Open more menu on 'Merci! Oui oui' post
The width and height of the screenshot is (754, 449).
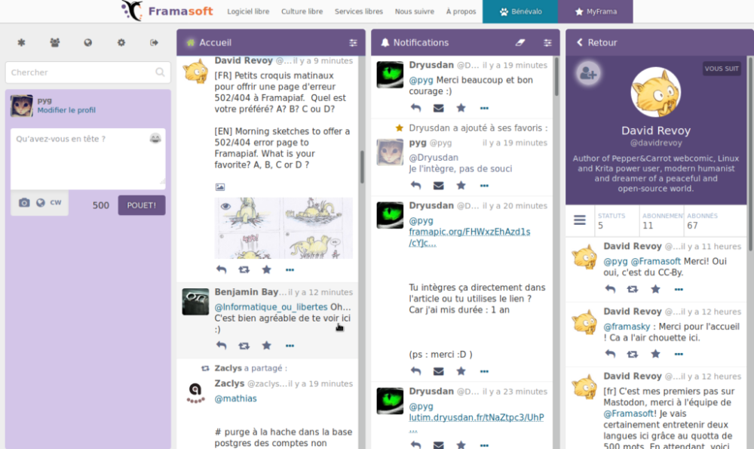point(679,289)
